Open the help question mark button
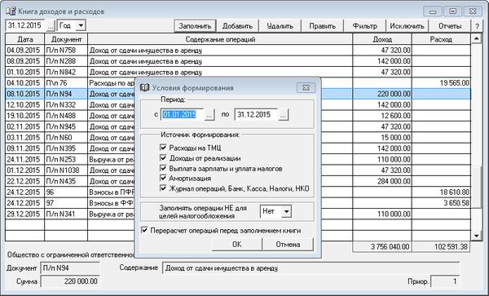The height and width of the screenshot is (296, 489). (x=477, y=26)
